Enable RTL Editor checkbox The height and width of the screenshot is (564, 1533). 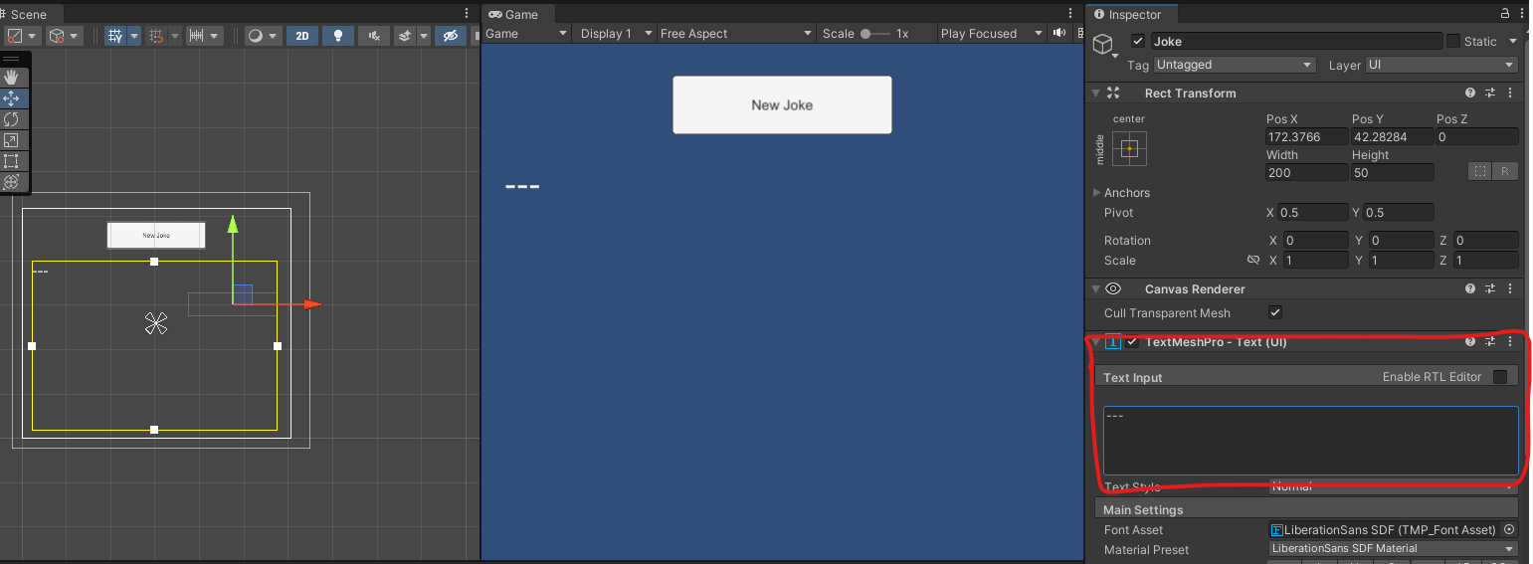[1500, 377]
